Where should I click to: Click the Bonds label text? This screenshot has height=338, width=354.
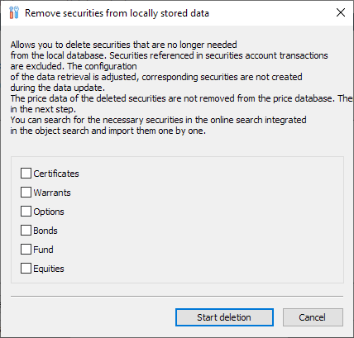click(45, 231)
